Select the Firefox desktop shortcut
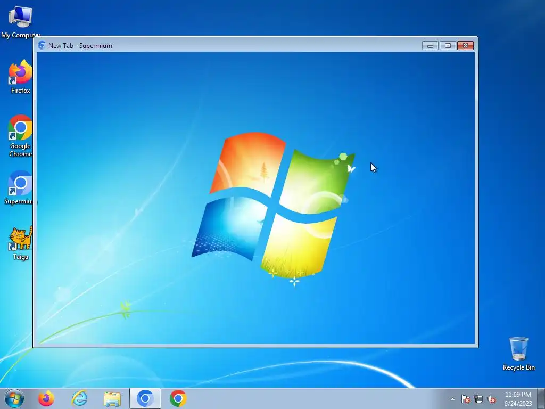 tap(21, 77)
